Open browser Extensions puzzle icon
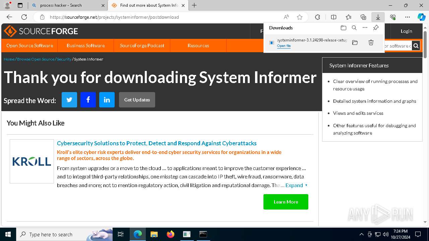429x241 pixels. point(317,17)
